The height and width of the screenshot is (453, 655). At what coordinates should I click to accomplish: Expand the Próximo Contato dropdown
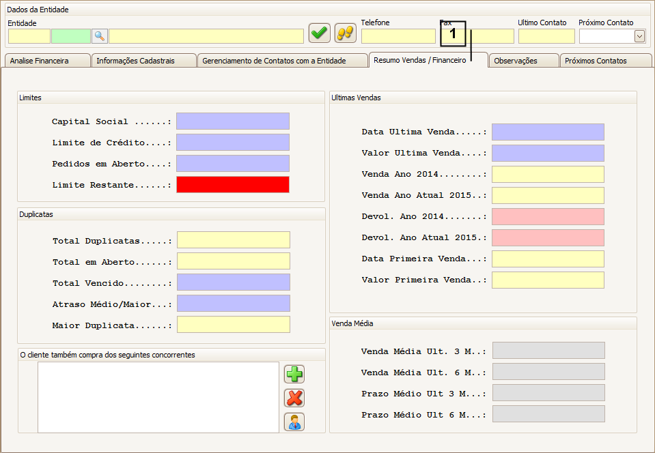click(x=639, y=36)
